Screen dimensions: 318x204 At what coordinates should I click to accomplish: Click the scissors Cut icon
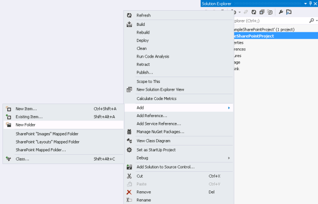[129, 176]
